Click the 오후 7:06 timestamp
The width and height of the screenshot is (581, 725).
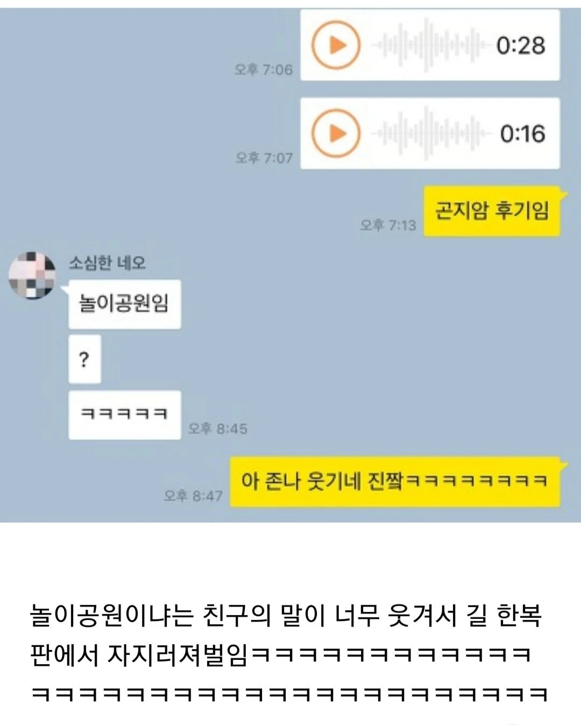point(264,70)
